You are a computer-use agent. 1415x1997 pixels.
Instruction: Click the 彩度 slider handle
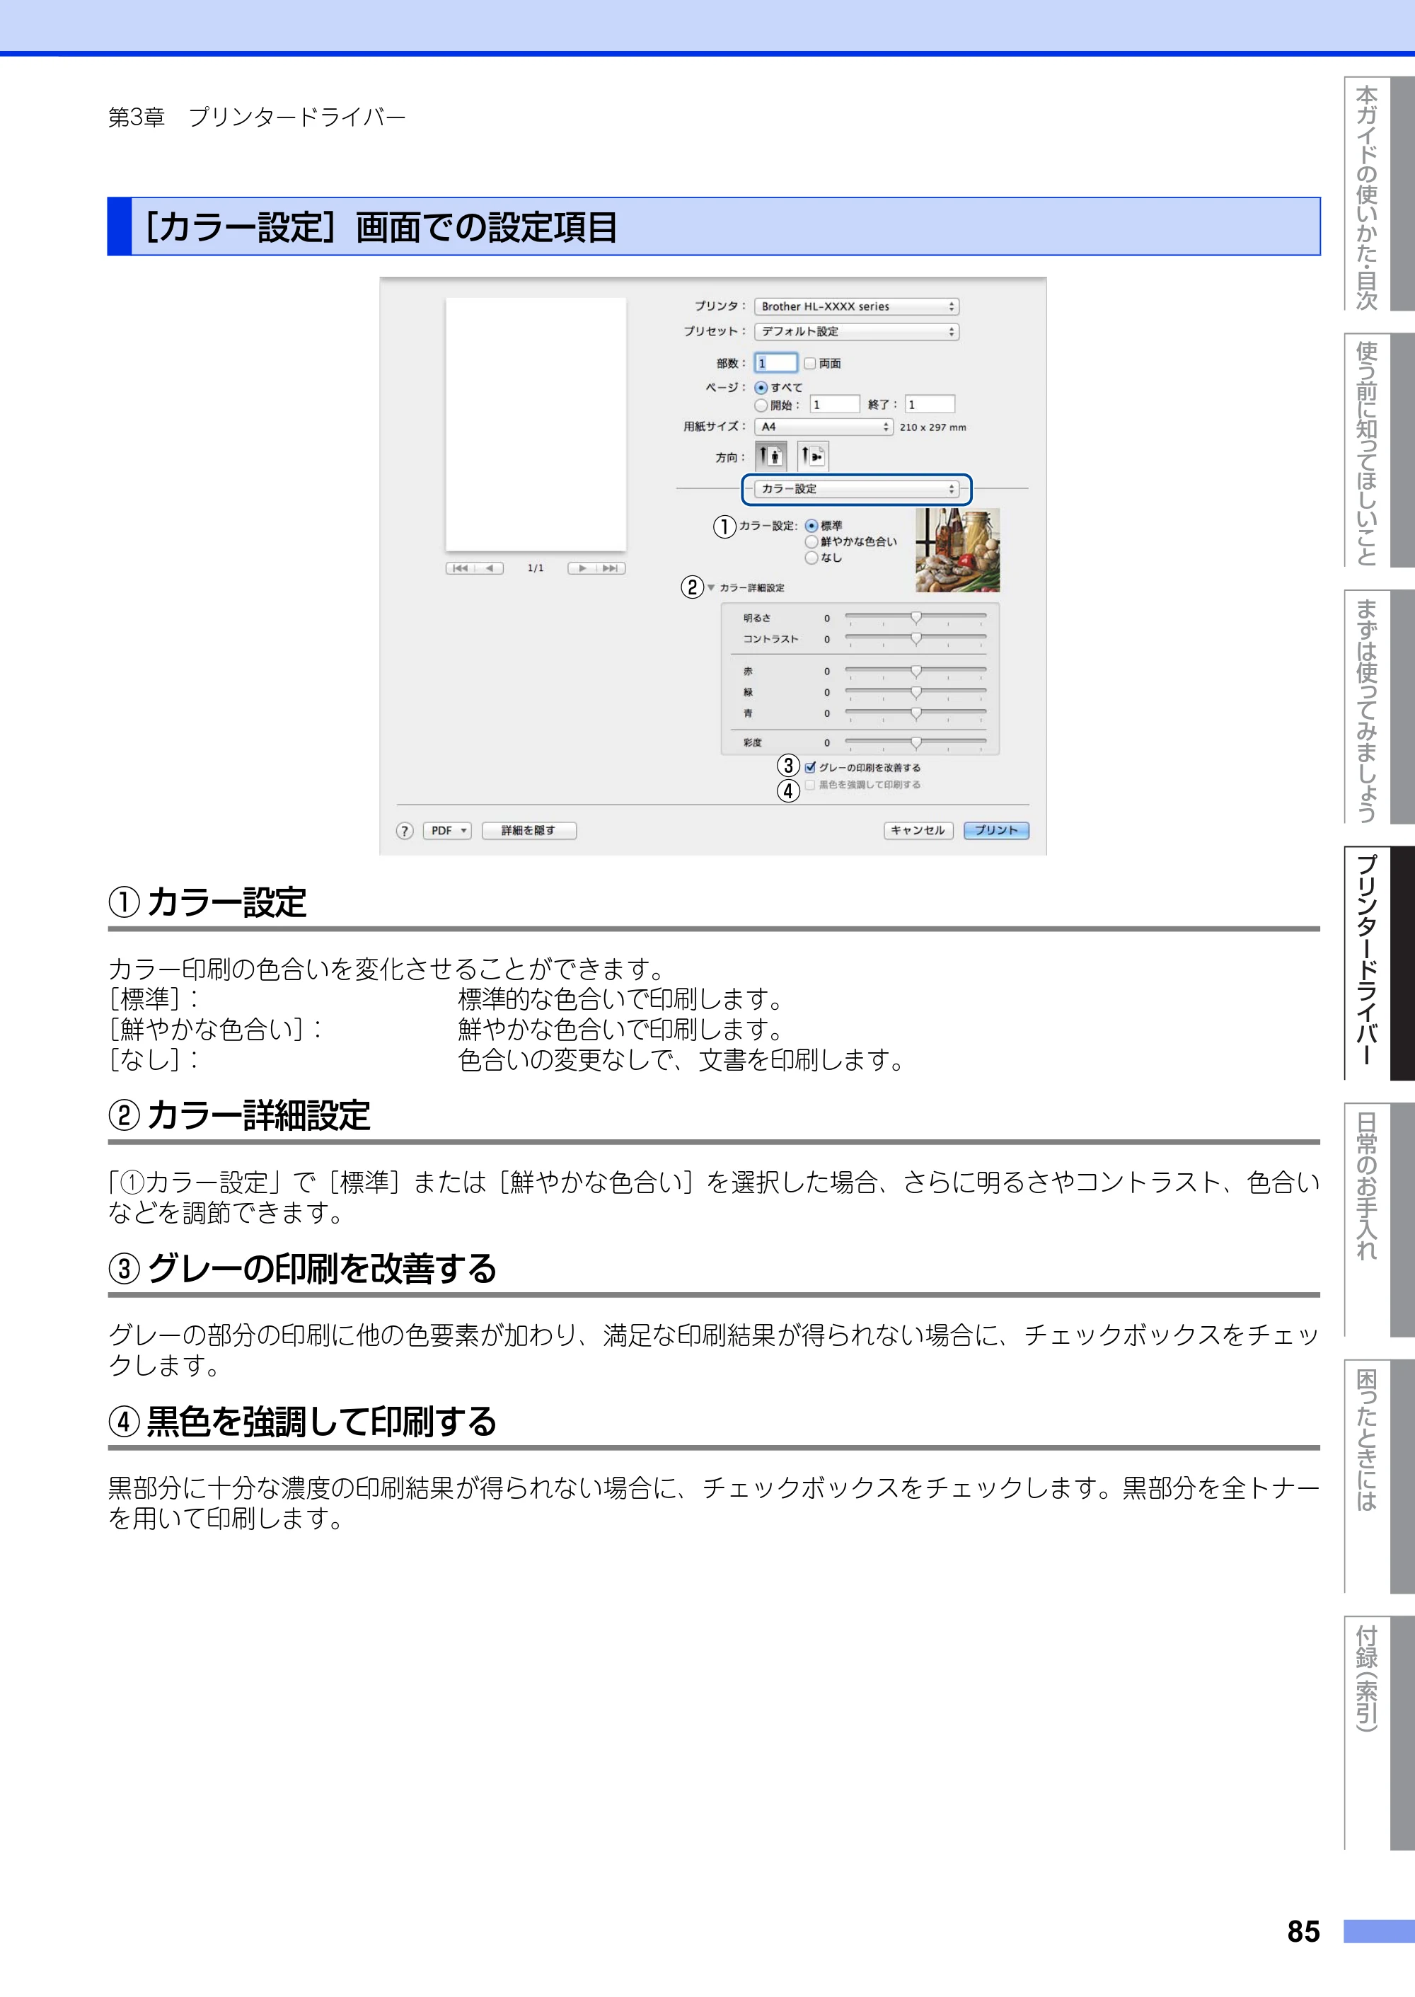(x=916, y=742)
